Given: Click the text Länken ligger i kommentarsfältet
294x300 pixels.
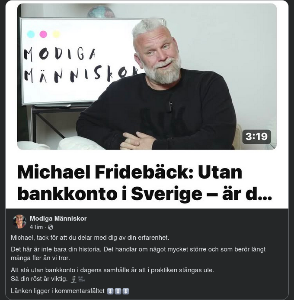Looking at the screenshot, I should (58, 291).
